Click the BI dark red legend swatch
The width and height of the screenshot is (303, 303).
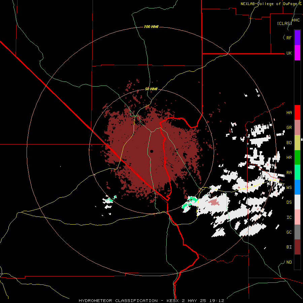click(297, 247)
